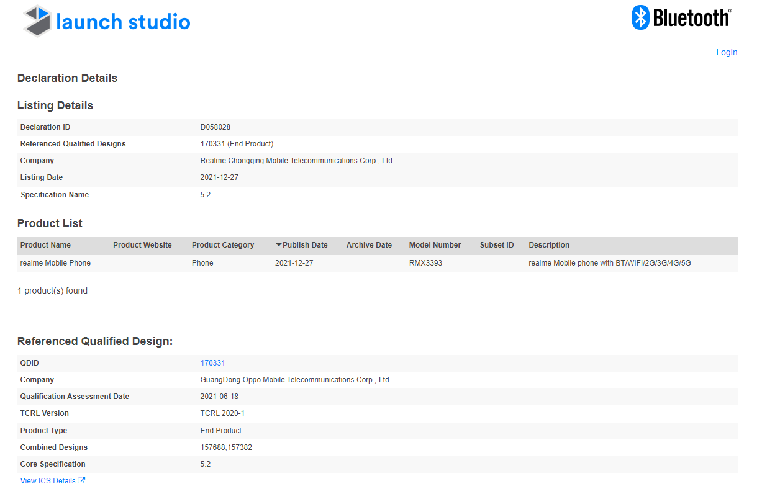Click the Qualification Assessment Date label
The width and height of the screenshot is (762, 489).
[75, 397]
